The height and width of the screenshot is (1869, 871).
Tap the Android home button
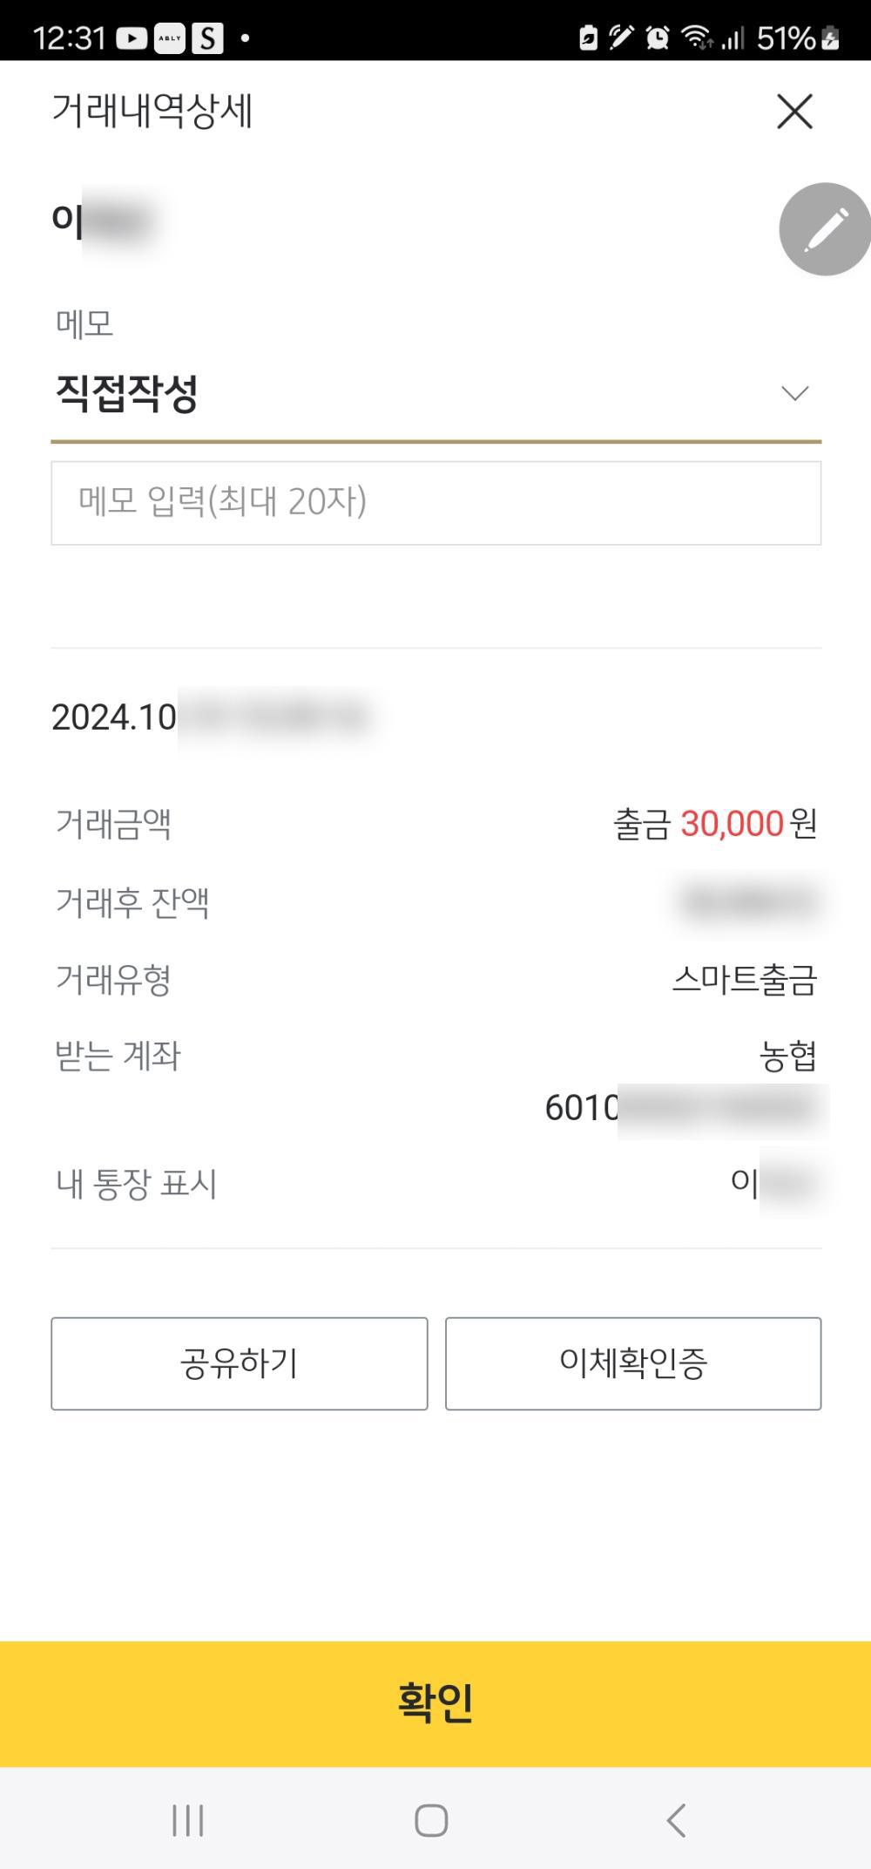point(431,1820)
